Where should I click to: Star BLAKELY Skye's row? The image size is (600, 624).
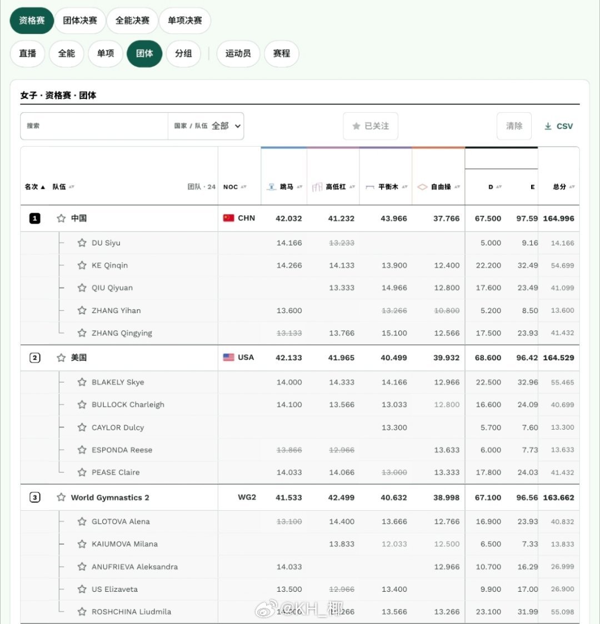coord(82,382)
